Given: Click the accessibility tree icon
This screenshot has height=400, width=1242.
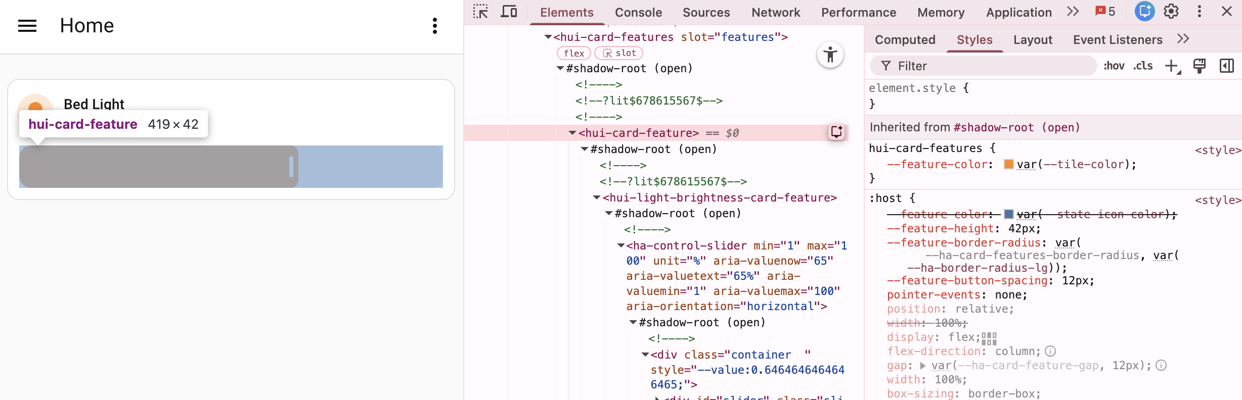Looking at the screenshot, I should pos(830,55).
